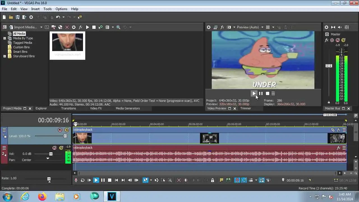Expand the Media By Type tree node
The image size is (359, 202).
click(x=4, y=38)
